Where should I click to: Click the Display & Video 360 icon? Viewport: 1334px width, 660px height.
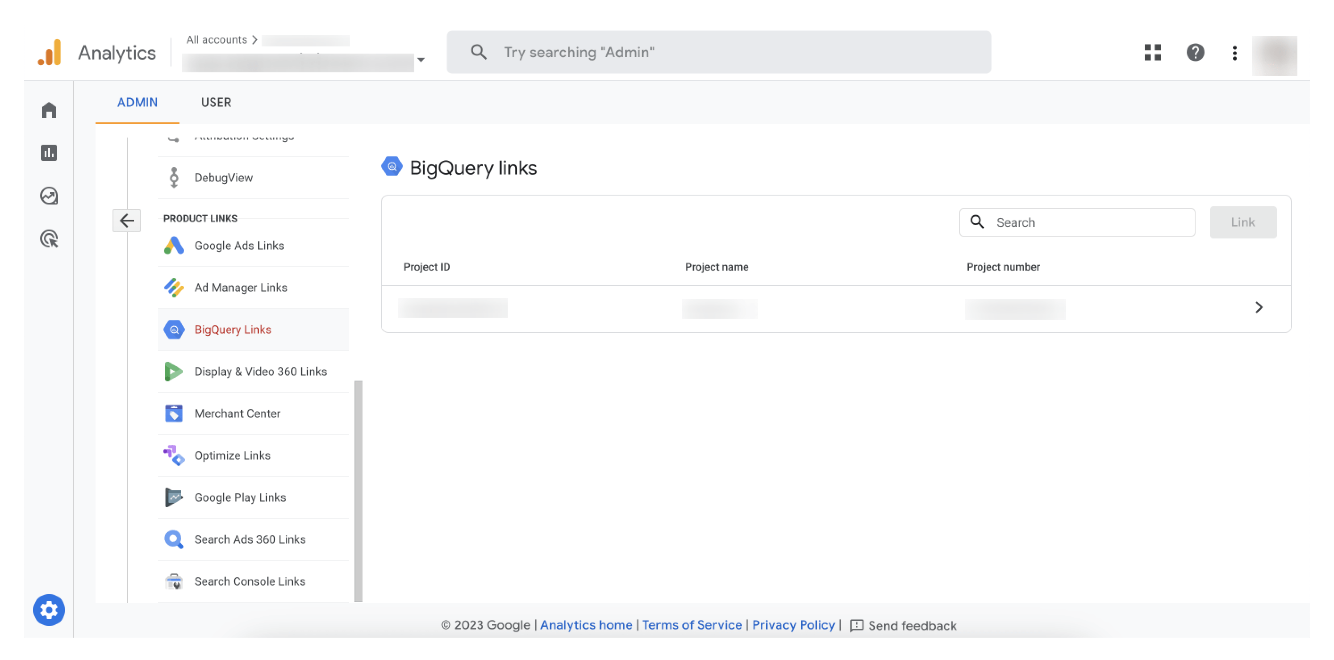[174, 372]
